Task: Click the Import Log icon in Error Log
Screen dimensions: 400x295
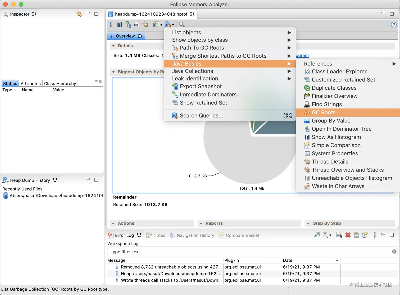Action: 325,235
